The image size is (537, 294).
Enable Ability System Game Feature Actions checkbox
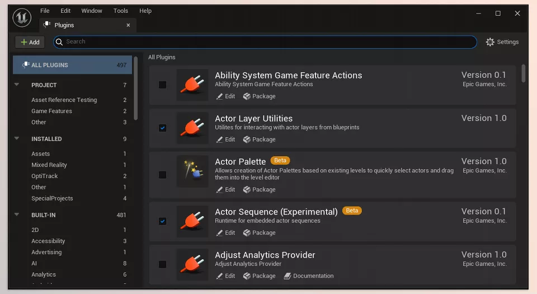click(x=162, y=85)
